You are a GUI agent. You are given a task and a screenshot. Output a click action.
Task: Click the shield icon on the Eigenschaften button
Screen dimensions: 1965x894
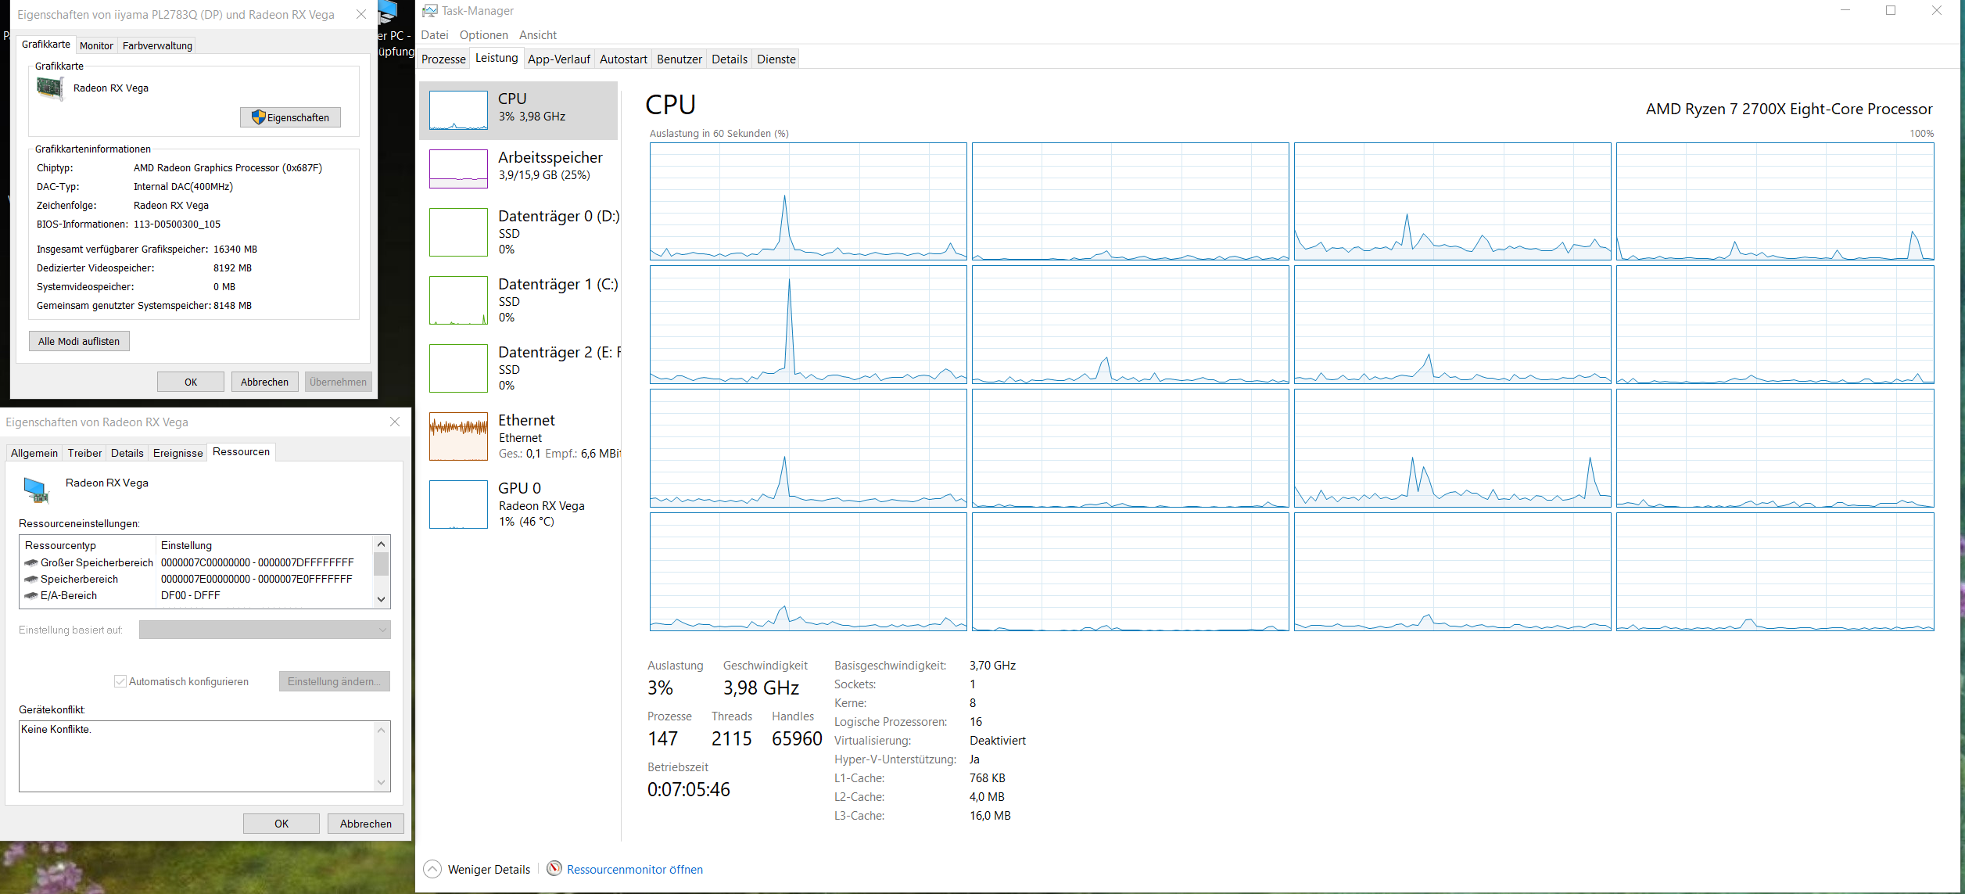256,117
